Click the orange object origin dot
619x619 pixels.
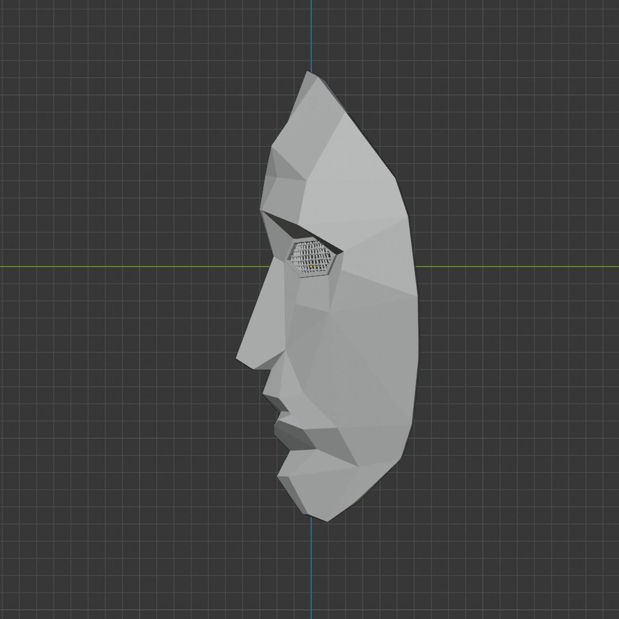coord(311,267)
